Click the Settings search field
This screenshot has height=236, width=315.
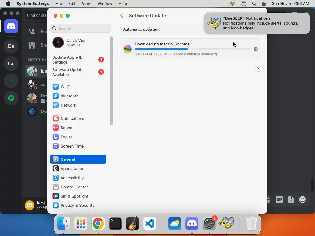click(x=80, y=28)
